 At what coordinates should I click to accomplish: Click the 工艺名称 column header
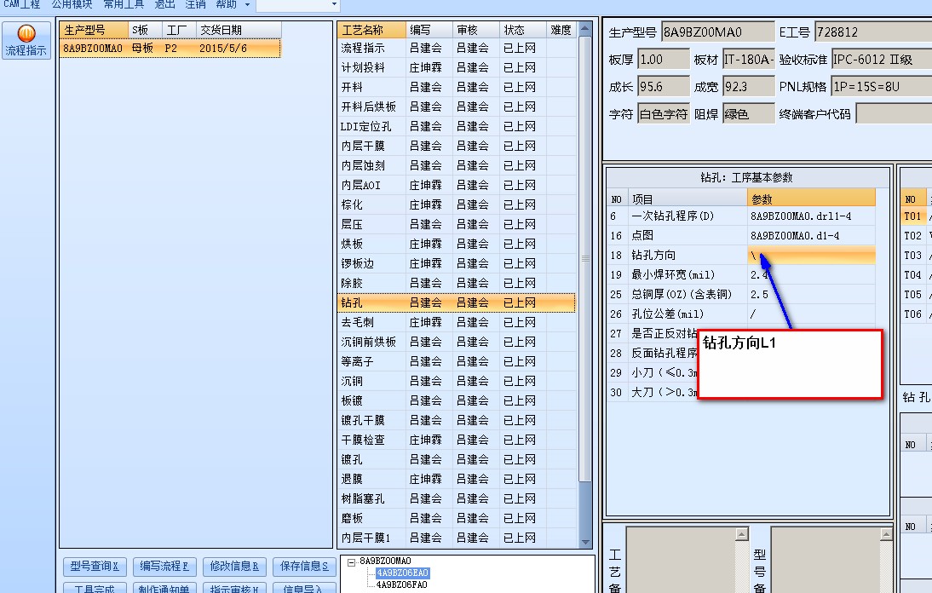click(x=371, y=30)
